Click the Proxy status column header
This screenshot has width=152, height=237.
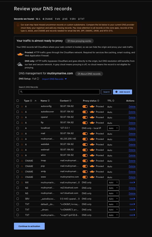click(x=90, y=101)
